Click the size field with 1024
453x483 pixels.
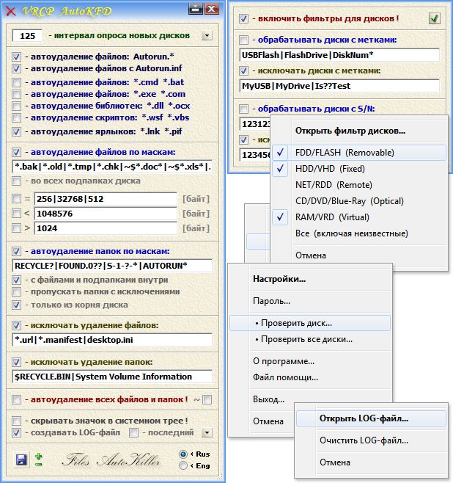(106, 228)
